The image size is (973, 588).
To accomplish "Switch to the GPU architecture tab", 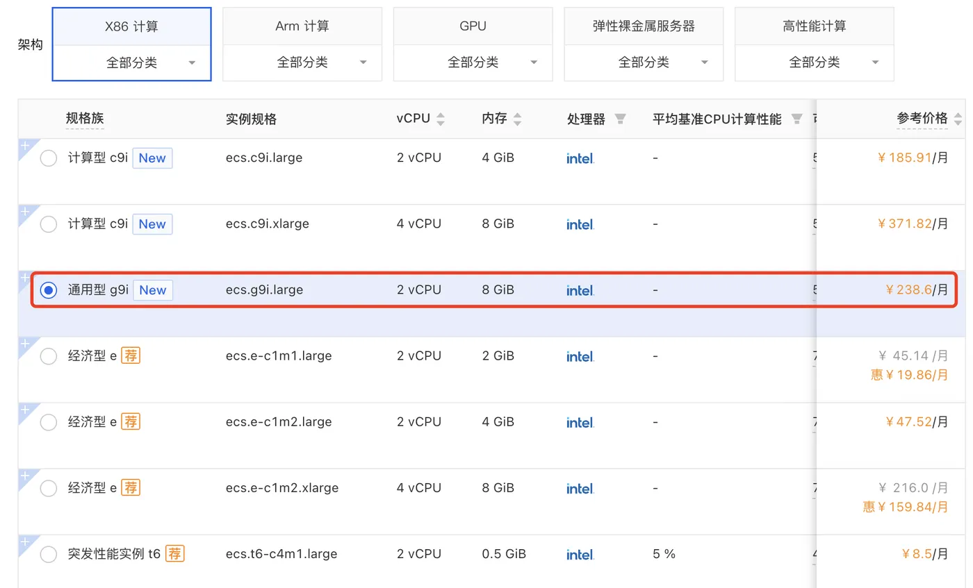I will 473,26.
